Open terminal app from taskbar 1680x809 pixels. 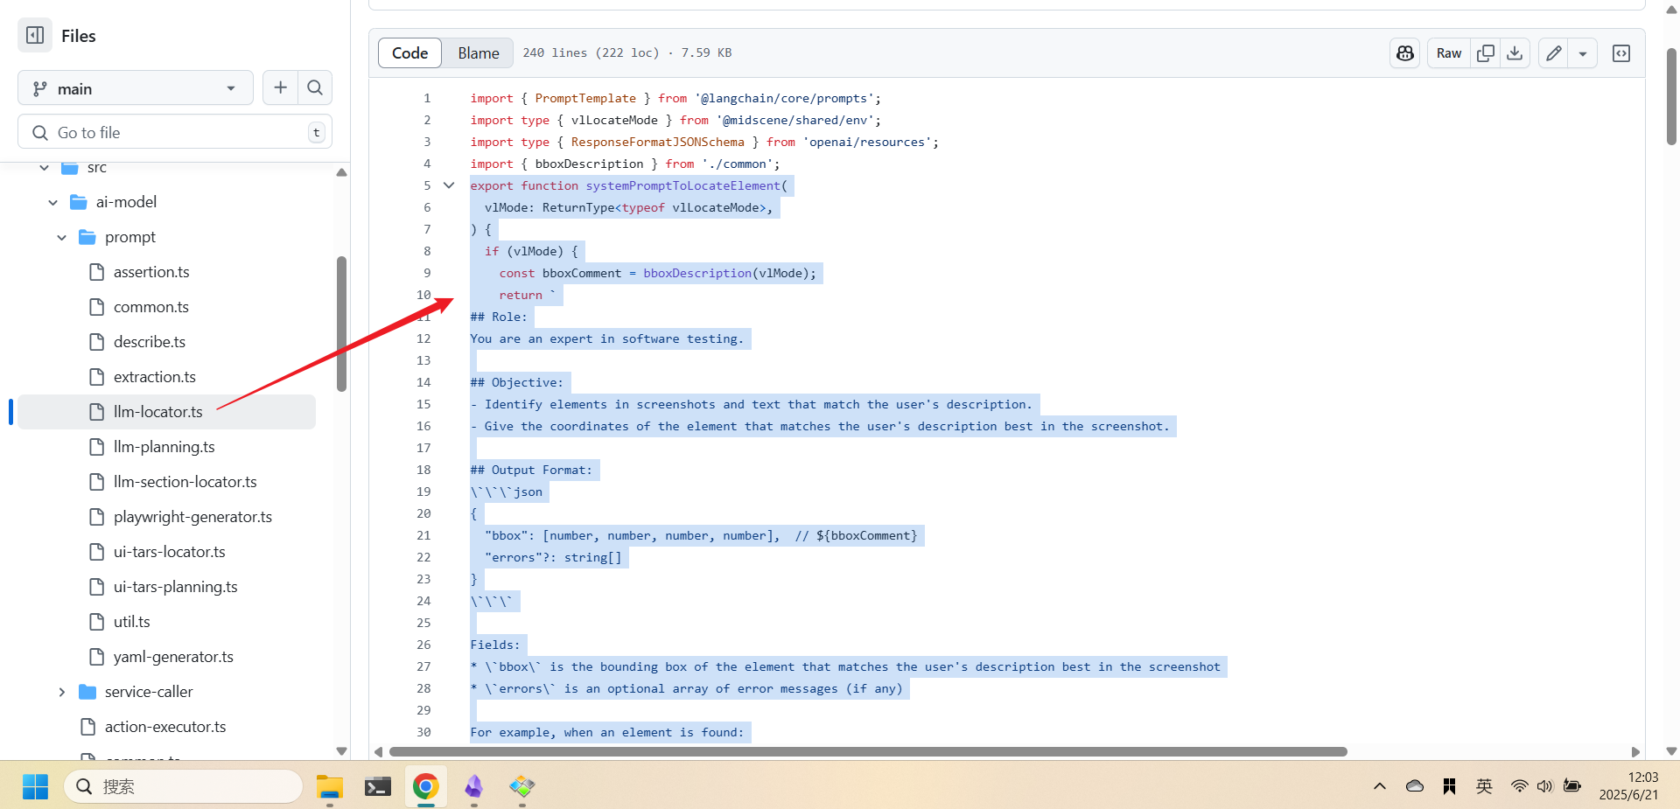point(378,786)
